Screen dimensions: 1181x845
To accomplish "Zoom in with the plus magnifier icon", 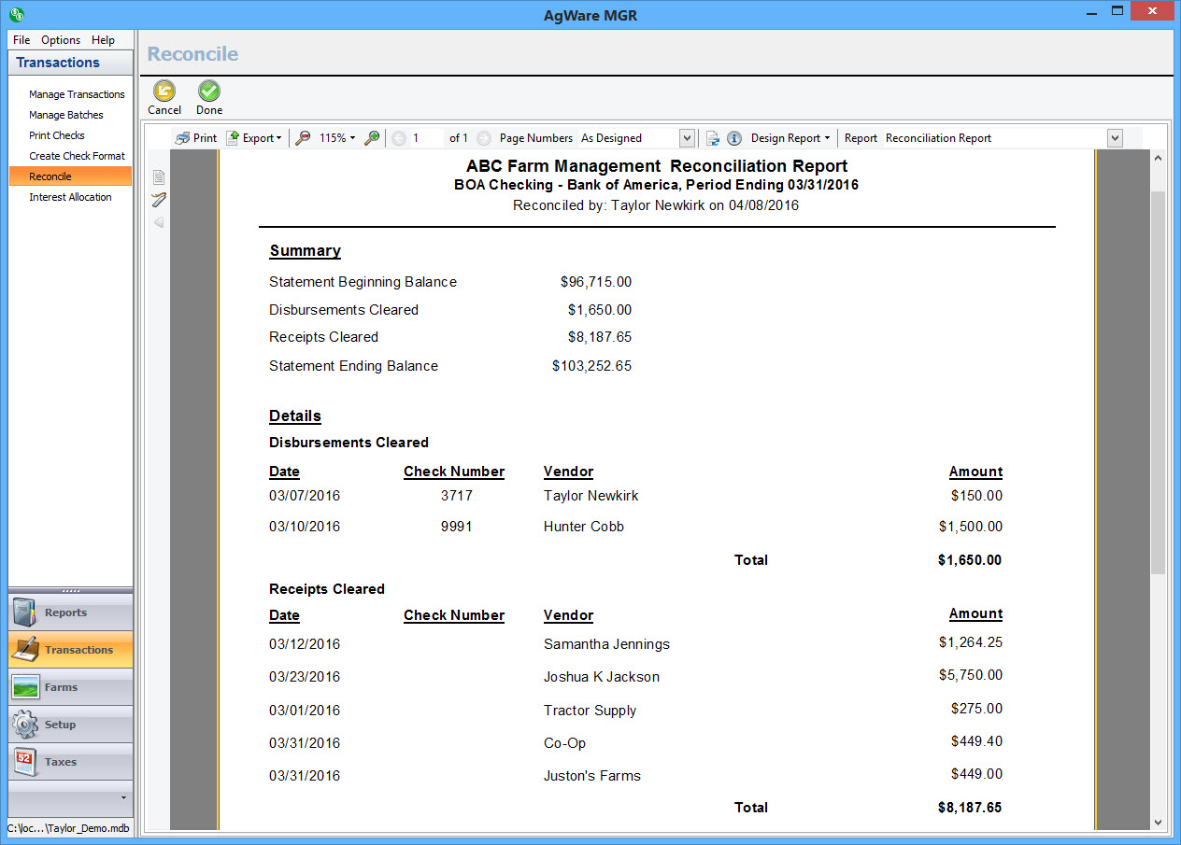I will point(372,138).
